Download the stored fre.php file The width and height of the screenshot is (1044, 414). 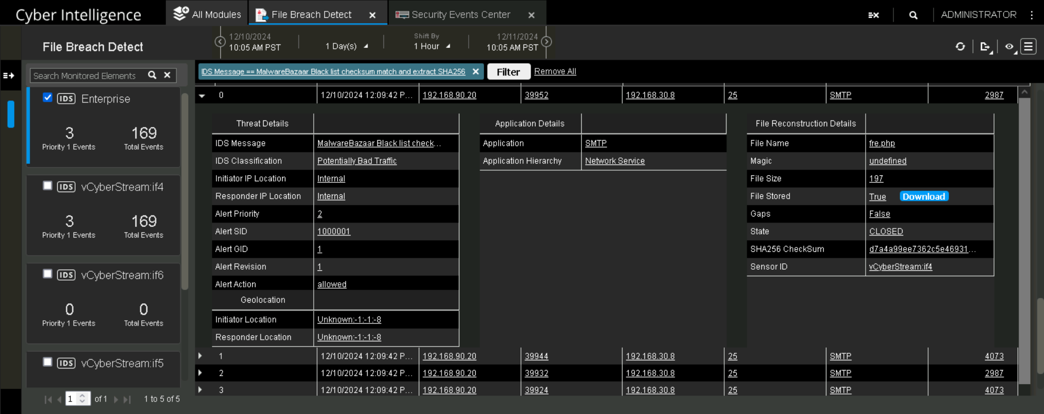923,196
